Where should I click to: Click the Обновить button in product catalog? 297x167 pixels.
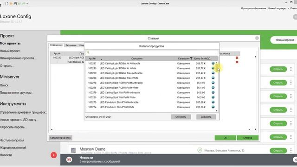pos(181,117)
